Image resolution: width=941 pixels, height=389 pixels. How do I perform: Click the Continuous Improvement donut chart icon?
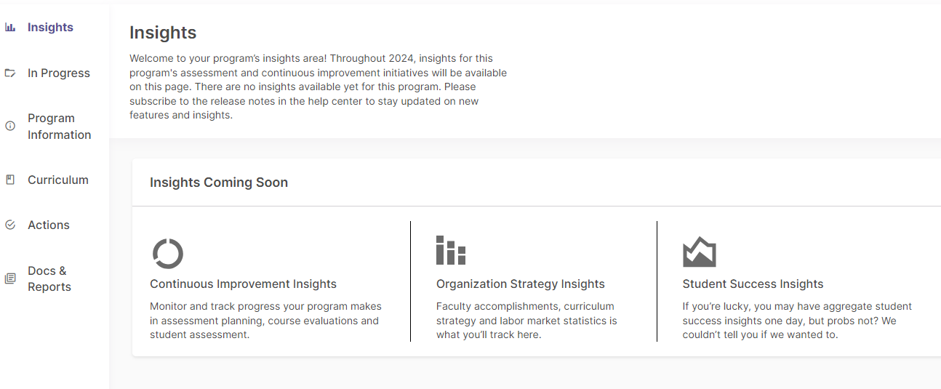pyautogui.click(x=168, y=254)
